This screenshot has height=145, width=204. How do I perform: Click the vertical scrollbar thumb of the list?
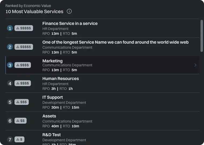tap(202, 36)
